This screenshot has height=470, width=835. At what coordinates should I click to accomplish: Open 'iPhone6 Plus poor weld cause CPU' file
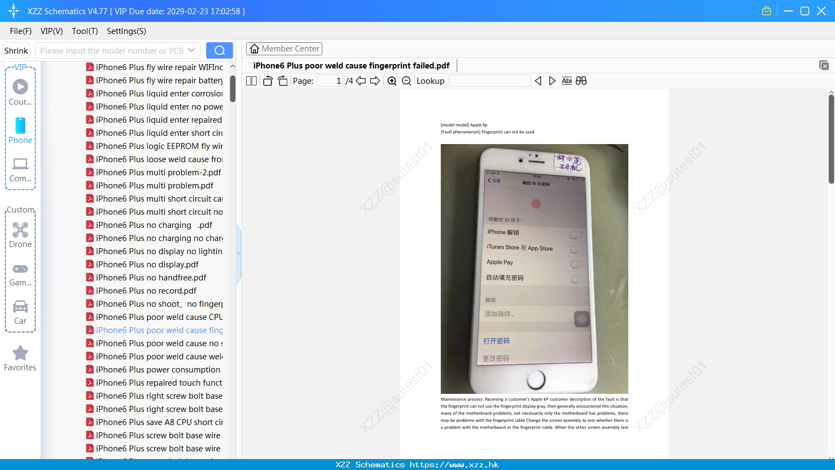[x=155, y=317]
